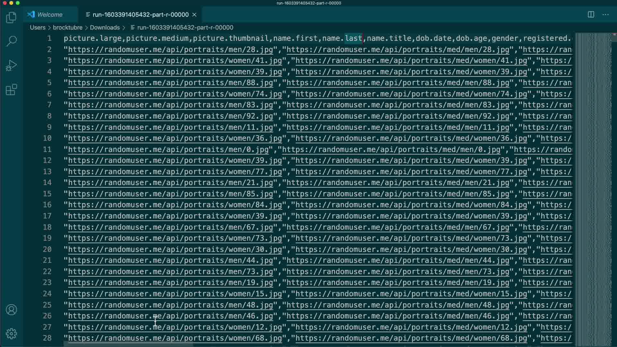617x347 pixels.
Task: Open the Manage gear icon
Action: click(x=11, y=334)
